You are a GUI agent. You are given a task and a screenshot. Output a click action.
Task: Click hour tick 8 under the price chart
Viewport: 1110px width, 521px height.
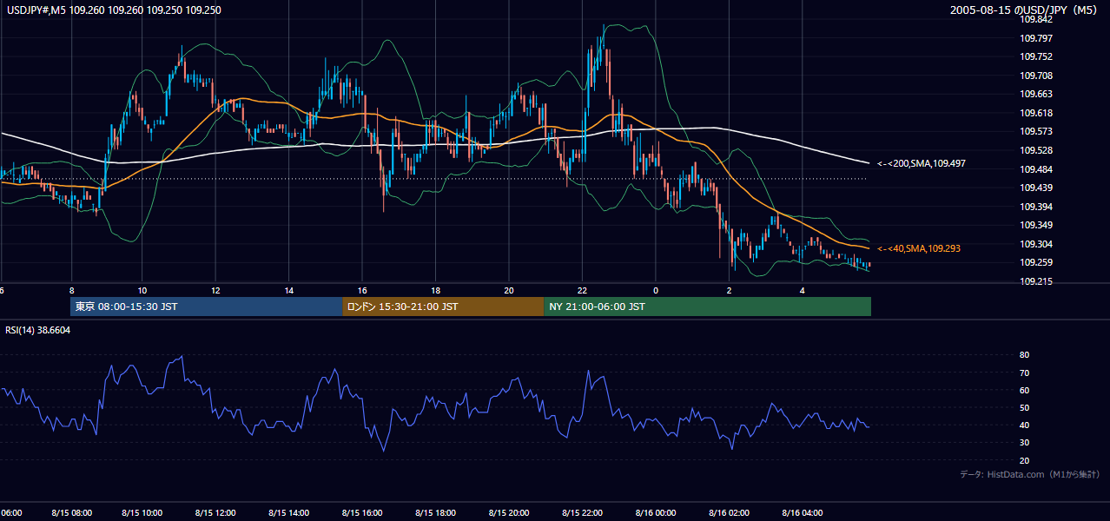pos(71,290)
